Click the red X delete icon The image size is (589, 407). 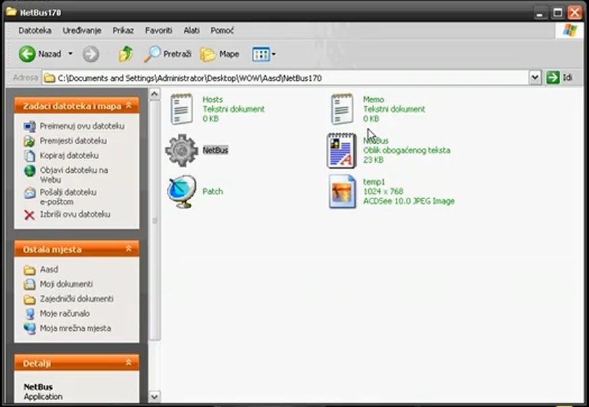point(30,215)
